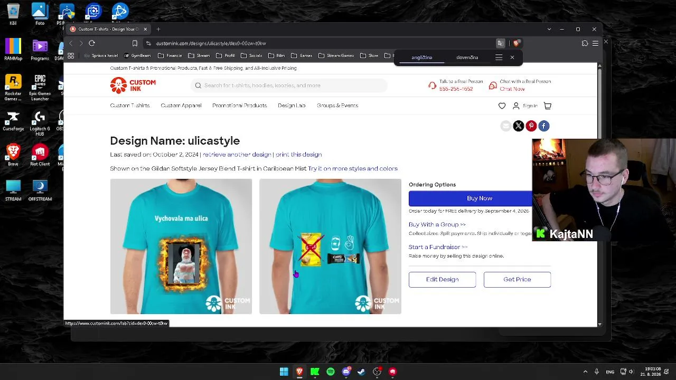Open the OFFSTREAM desktop shortcut
Screen dimensions: 676x380
click(40, 191)
